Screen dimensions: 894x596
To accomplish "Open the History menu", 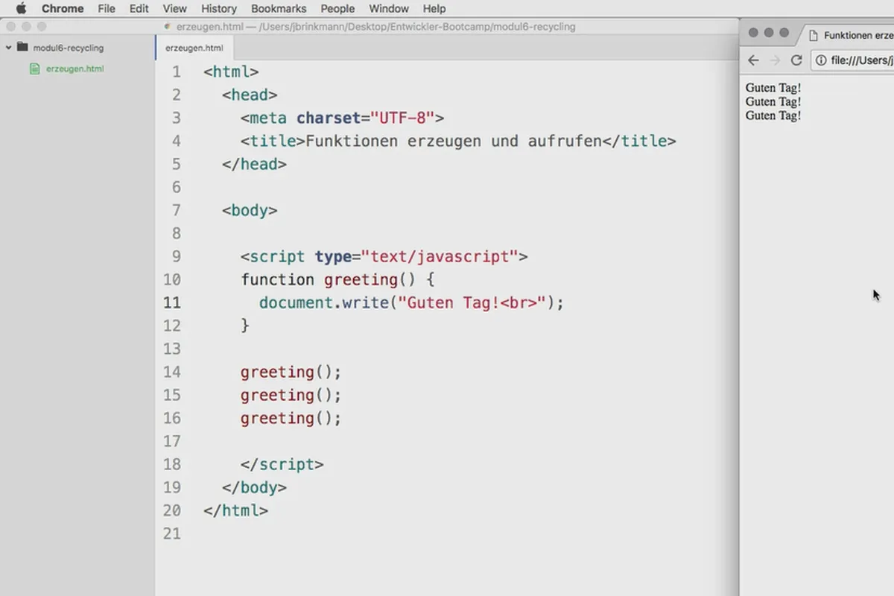I will point(219,9).
